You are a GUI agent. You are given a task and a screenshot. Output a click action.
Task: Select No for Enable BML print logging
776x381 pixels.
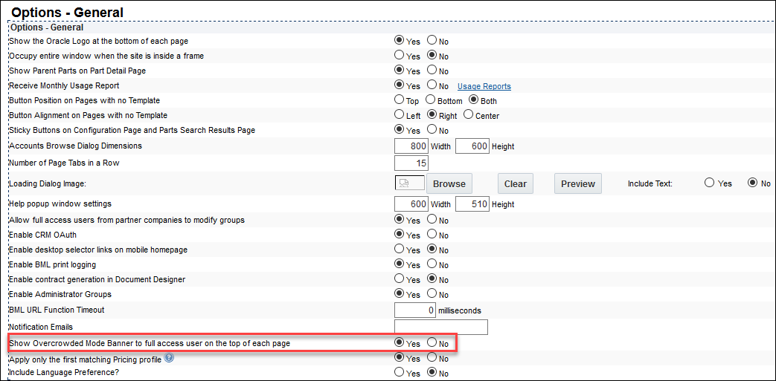click(432, 264)
